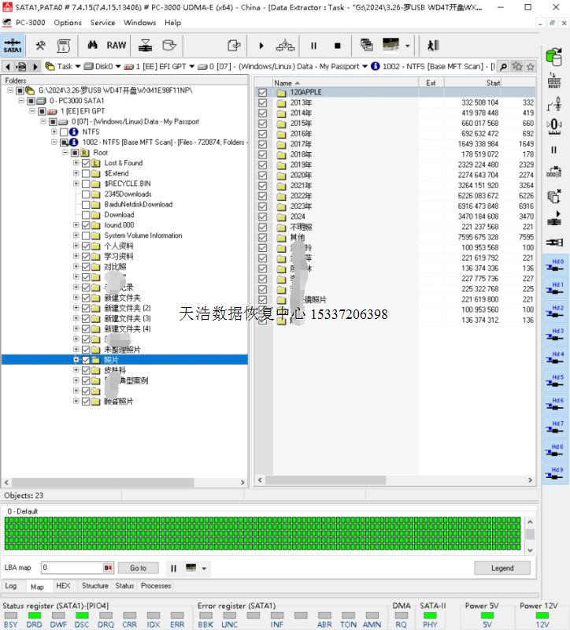The height and width of the screenshot is (630, 570).
Task: Click the SATA1 port icon in toolbar
Action: point(13,46)
